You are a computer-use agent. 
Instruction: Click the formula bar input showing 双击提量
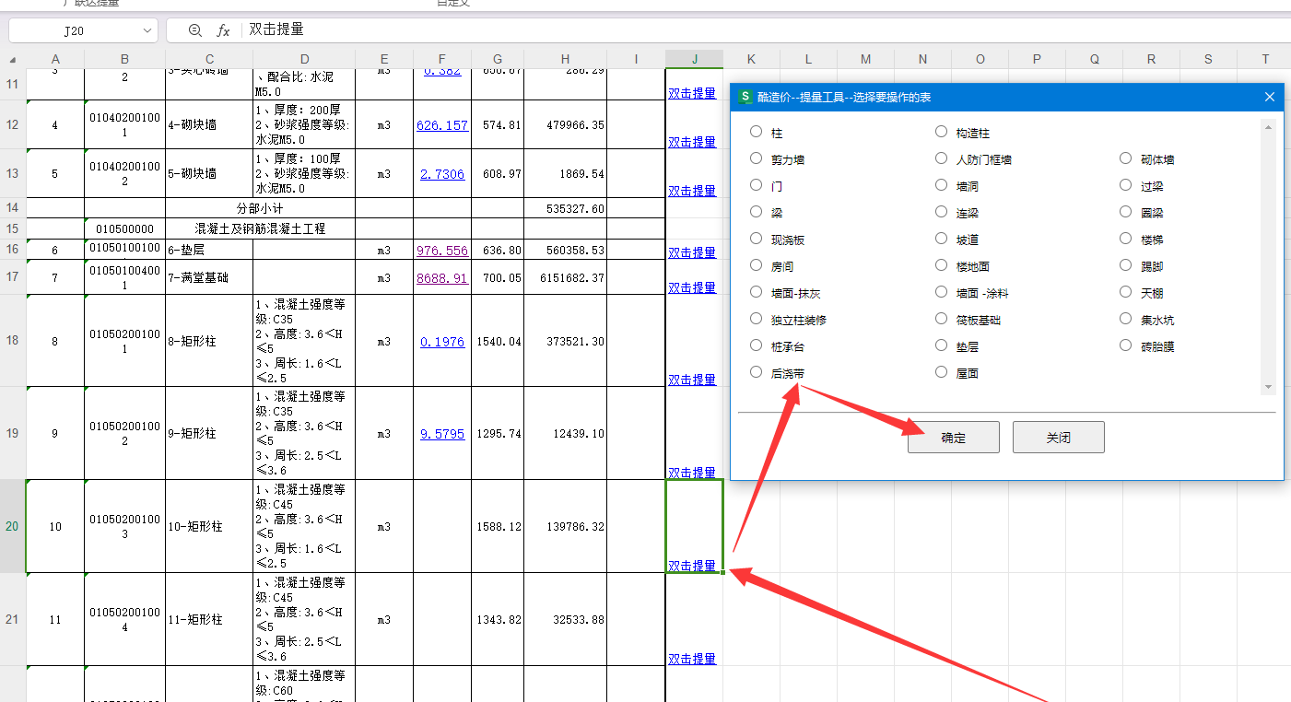pos(645,29)
